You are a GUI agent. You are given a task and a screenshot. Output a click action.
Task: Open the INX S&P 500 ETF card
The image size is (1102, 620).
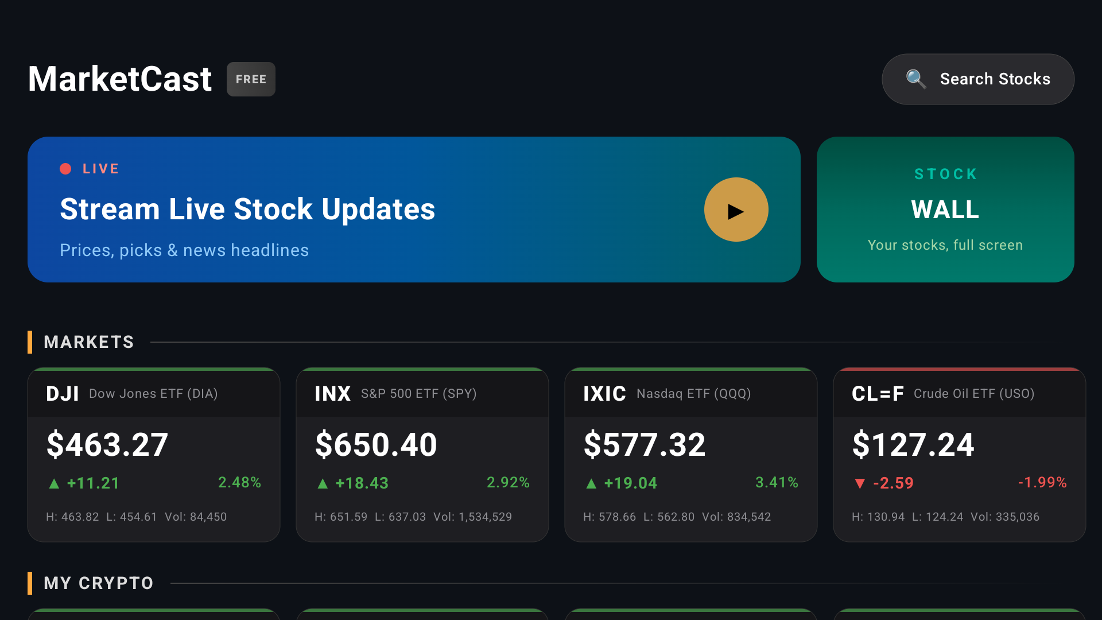[422, 454]
